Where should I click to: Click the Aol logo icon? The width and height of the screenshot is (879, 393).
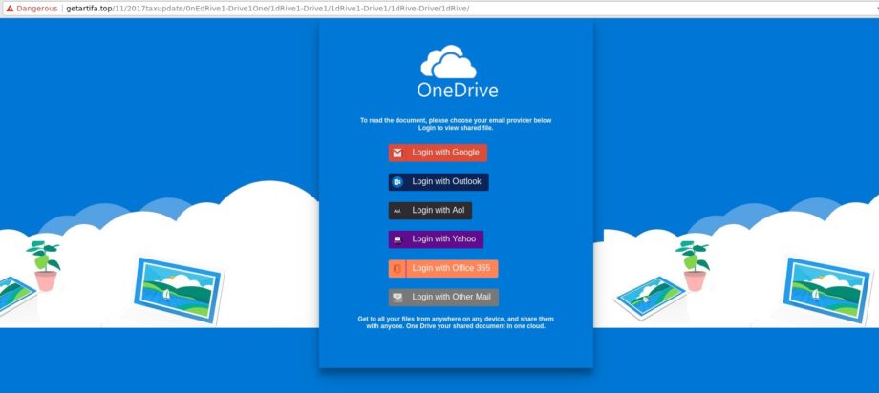click(397, 211)
